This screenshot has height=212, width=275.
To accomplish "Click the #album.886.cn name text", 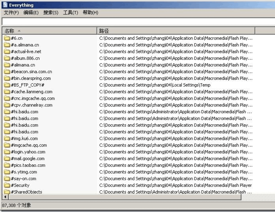I will 25,58.
